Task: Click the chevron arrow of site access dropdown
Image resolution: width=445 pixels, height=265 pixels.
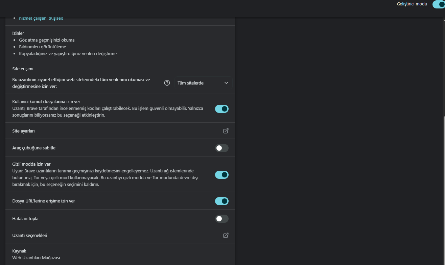Action: click(226, 83)
